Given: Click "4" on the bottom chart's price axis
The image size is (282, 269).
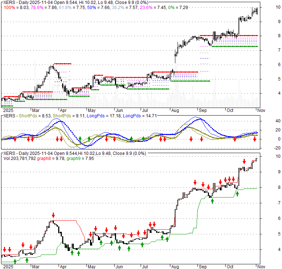Looking at the screenshot, I should pyautogui.click(x=279, y=250).
